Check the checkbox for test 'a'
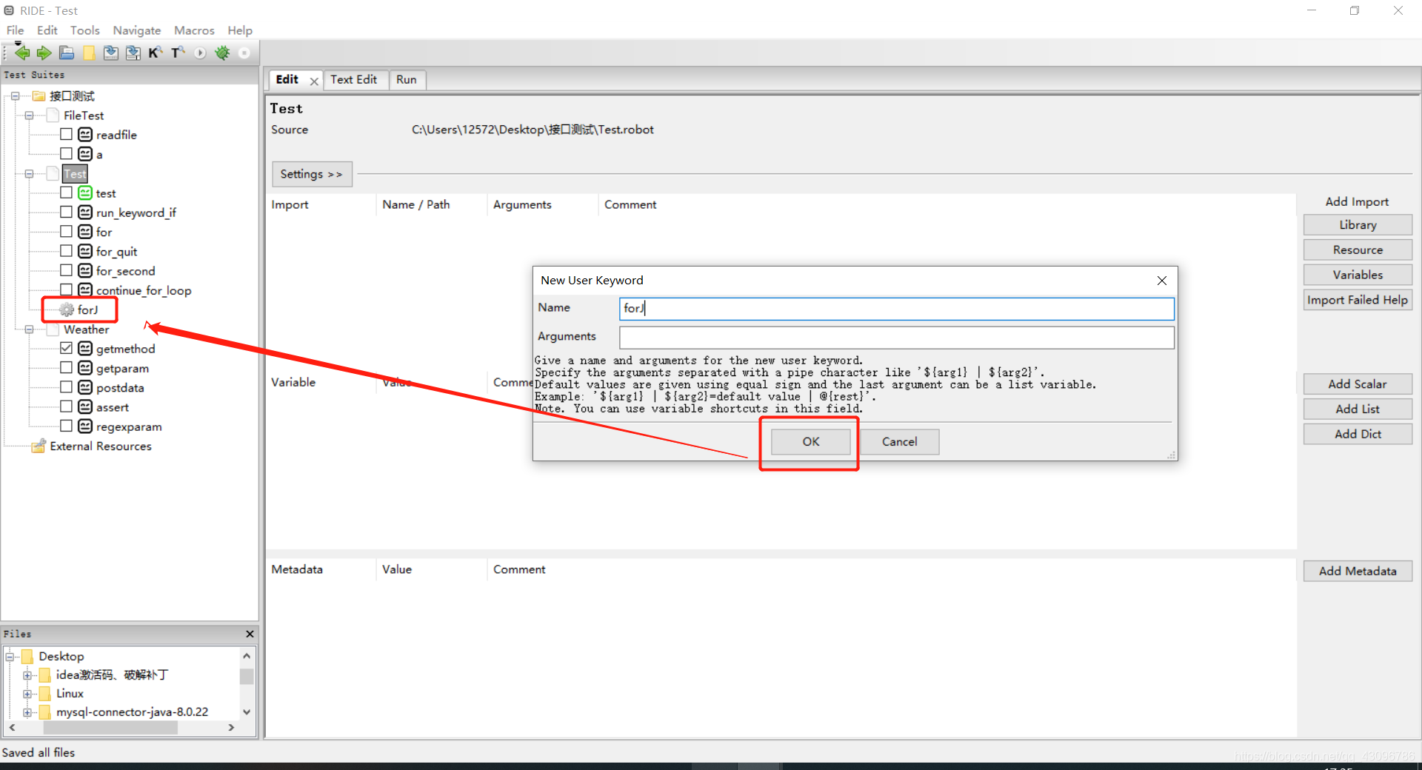Image resolution: width=1422 pixels, height=770 pixels. 67,153
